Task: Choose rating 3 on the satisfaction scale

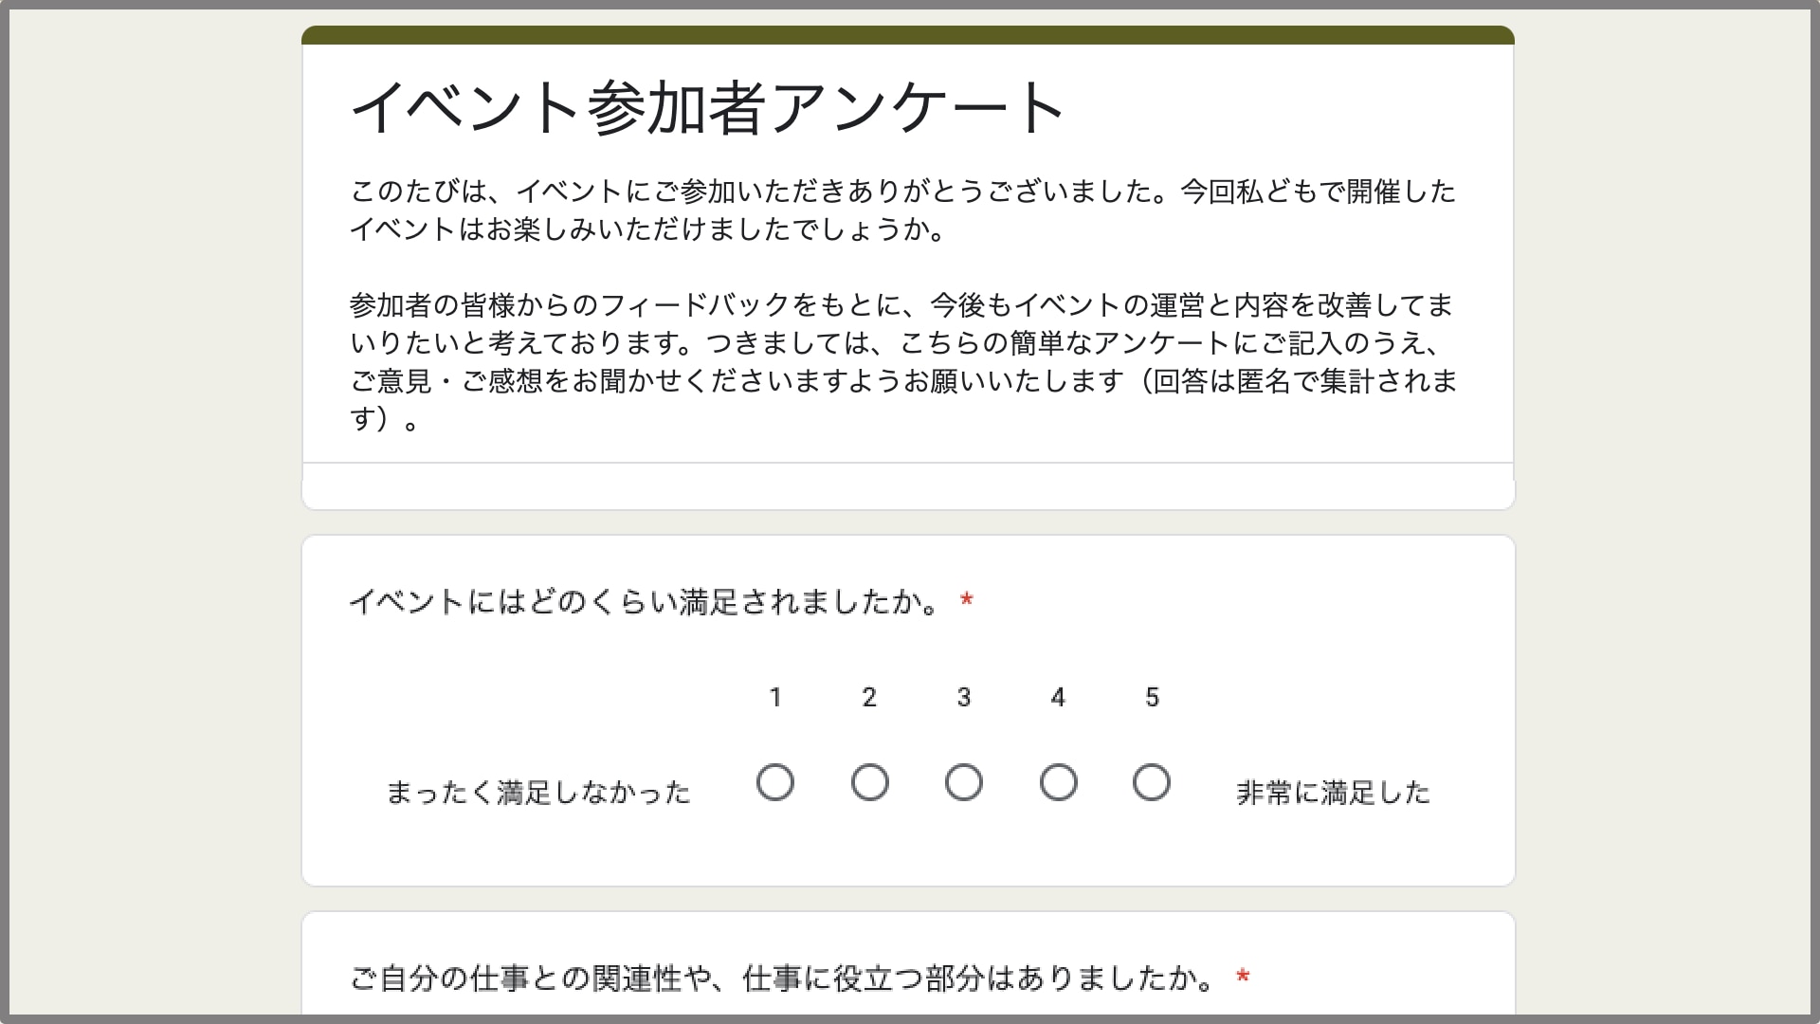Action: point(964,783)
